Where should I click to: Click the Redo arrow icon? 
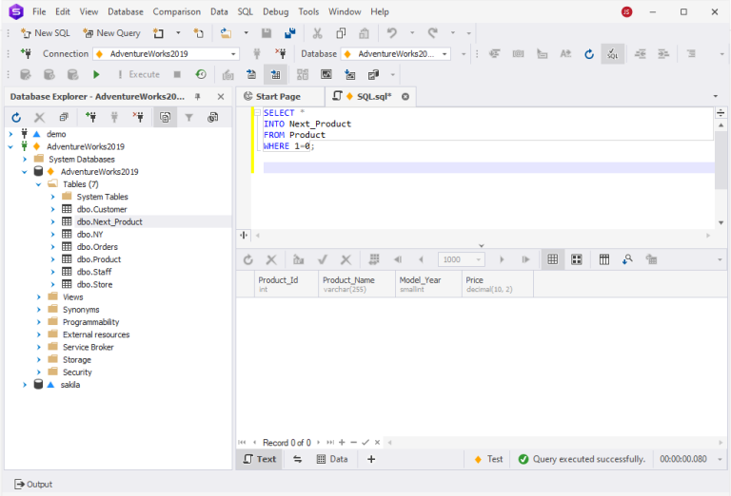coord(433,33)
